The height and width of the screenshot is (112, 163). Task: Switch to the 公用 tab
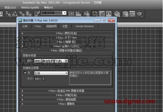(x=25, y=26)
